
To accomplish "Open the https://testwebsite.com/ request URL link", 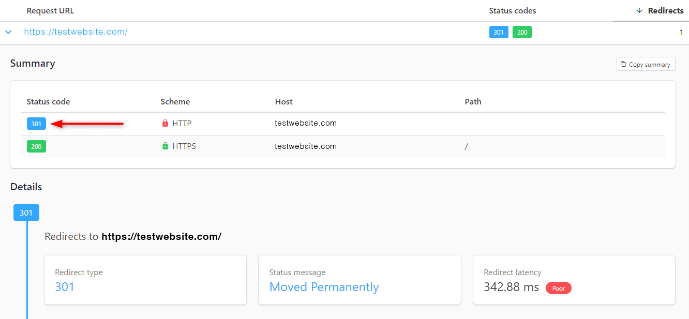I will point(76,32).
